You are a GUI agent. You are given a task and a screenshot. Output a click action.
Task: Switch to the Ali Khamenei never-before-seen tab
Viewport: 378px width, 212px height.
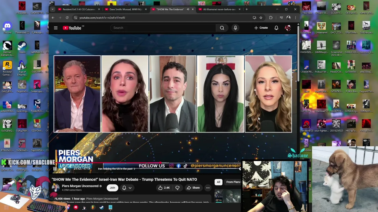pos(219,9)
